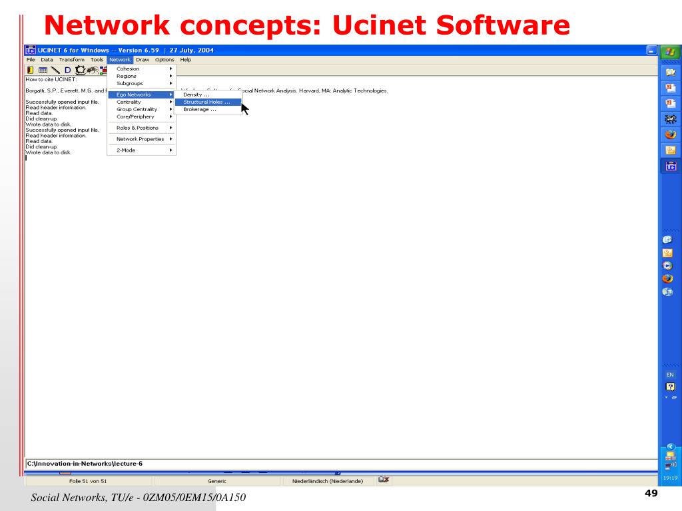The width and height of the screenshot is (682, 511).
Task: Open the Options menu
Action: [x=165, y=60]
